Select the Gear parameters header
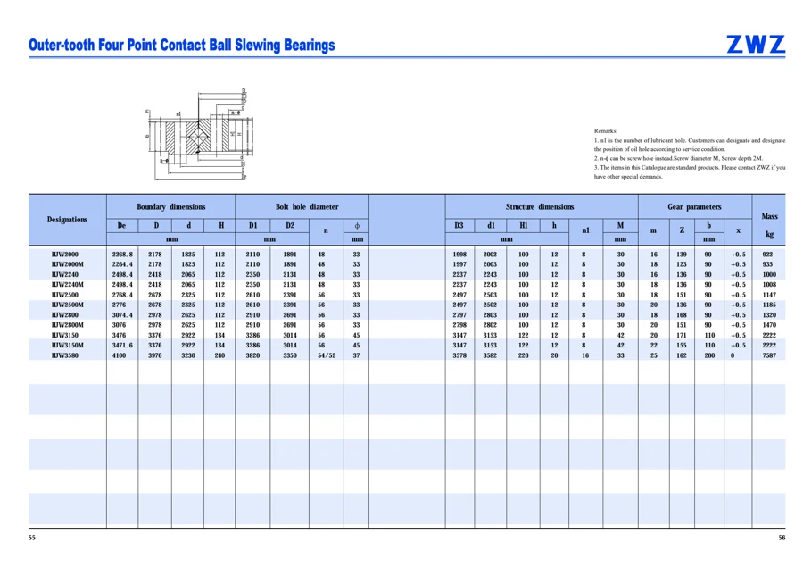The image size is (803, 568). [x=694, y=207]
